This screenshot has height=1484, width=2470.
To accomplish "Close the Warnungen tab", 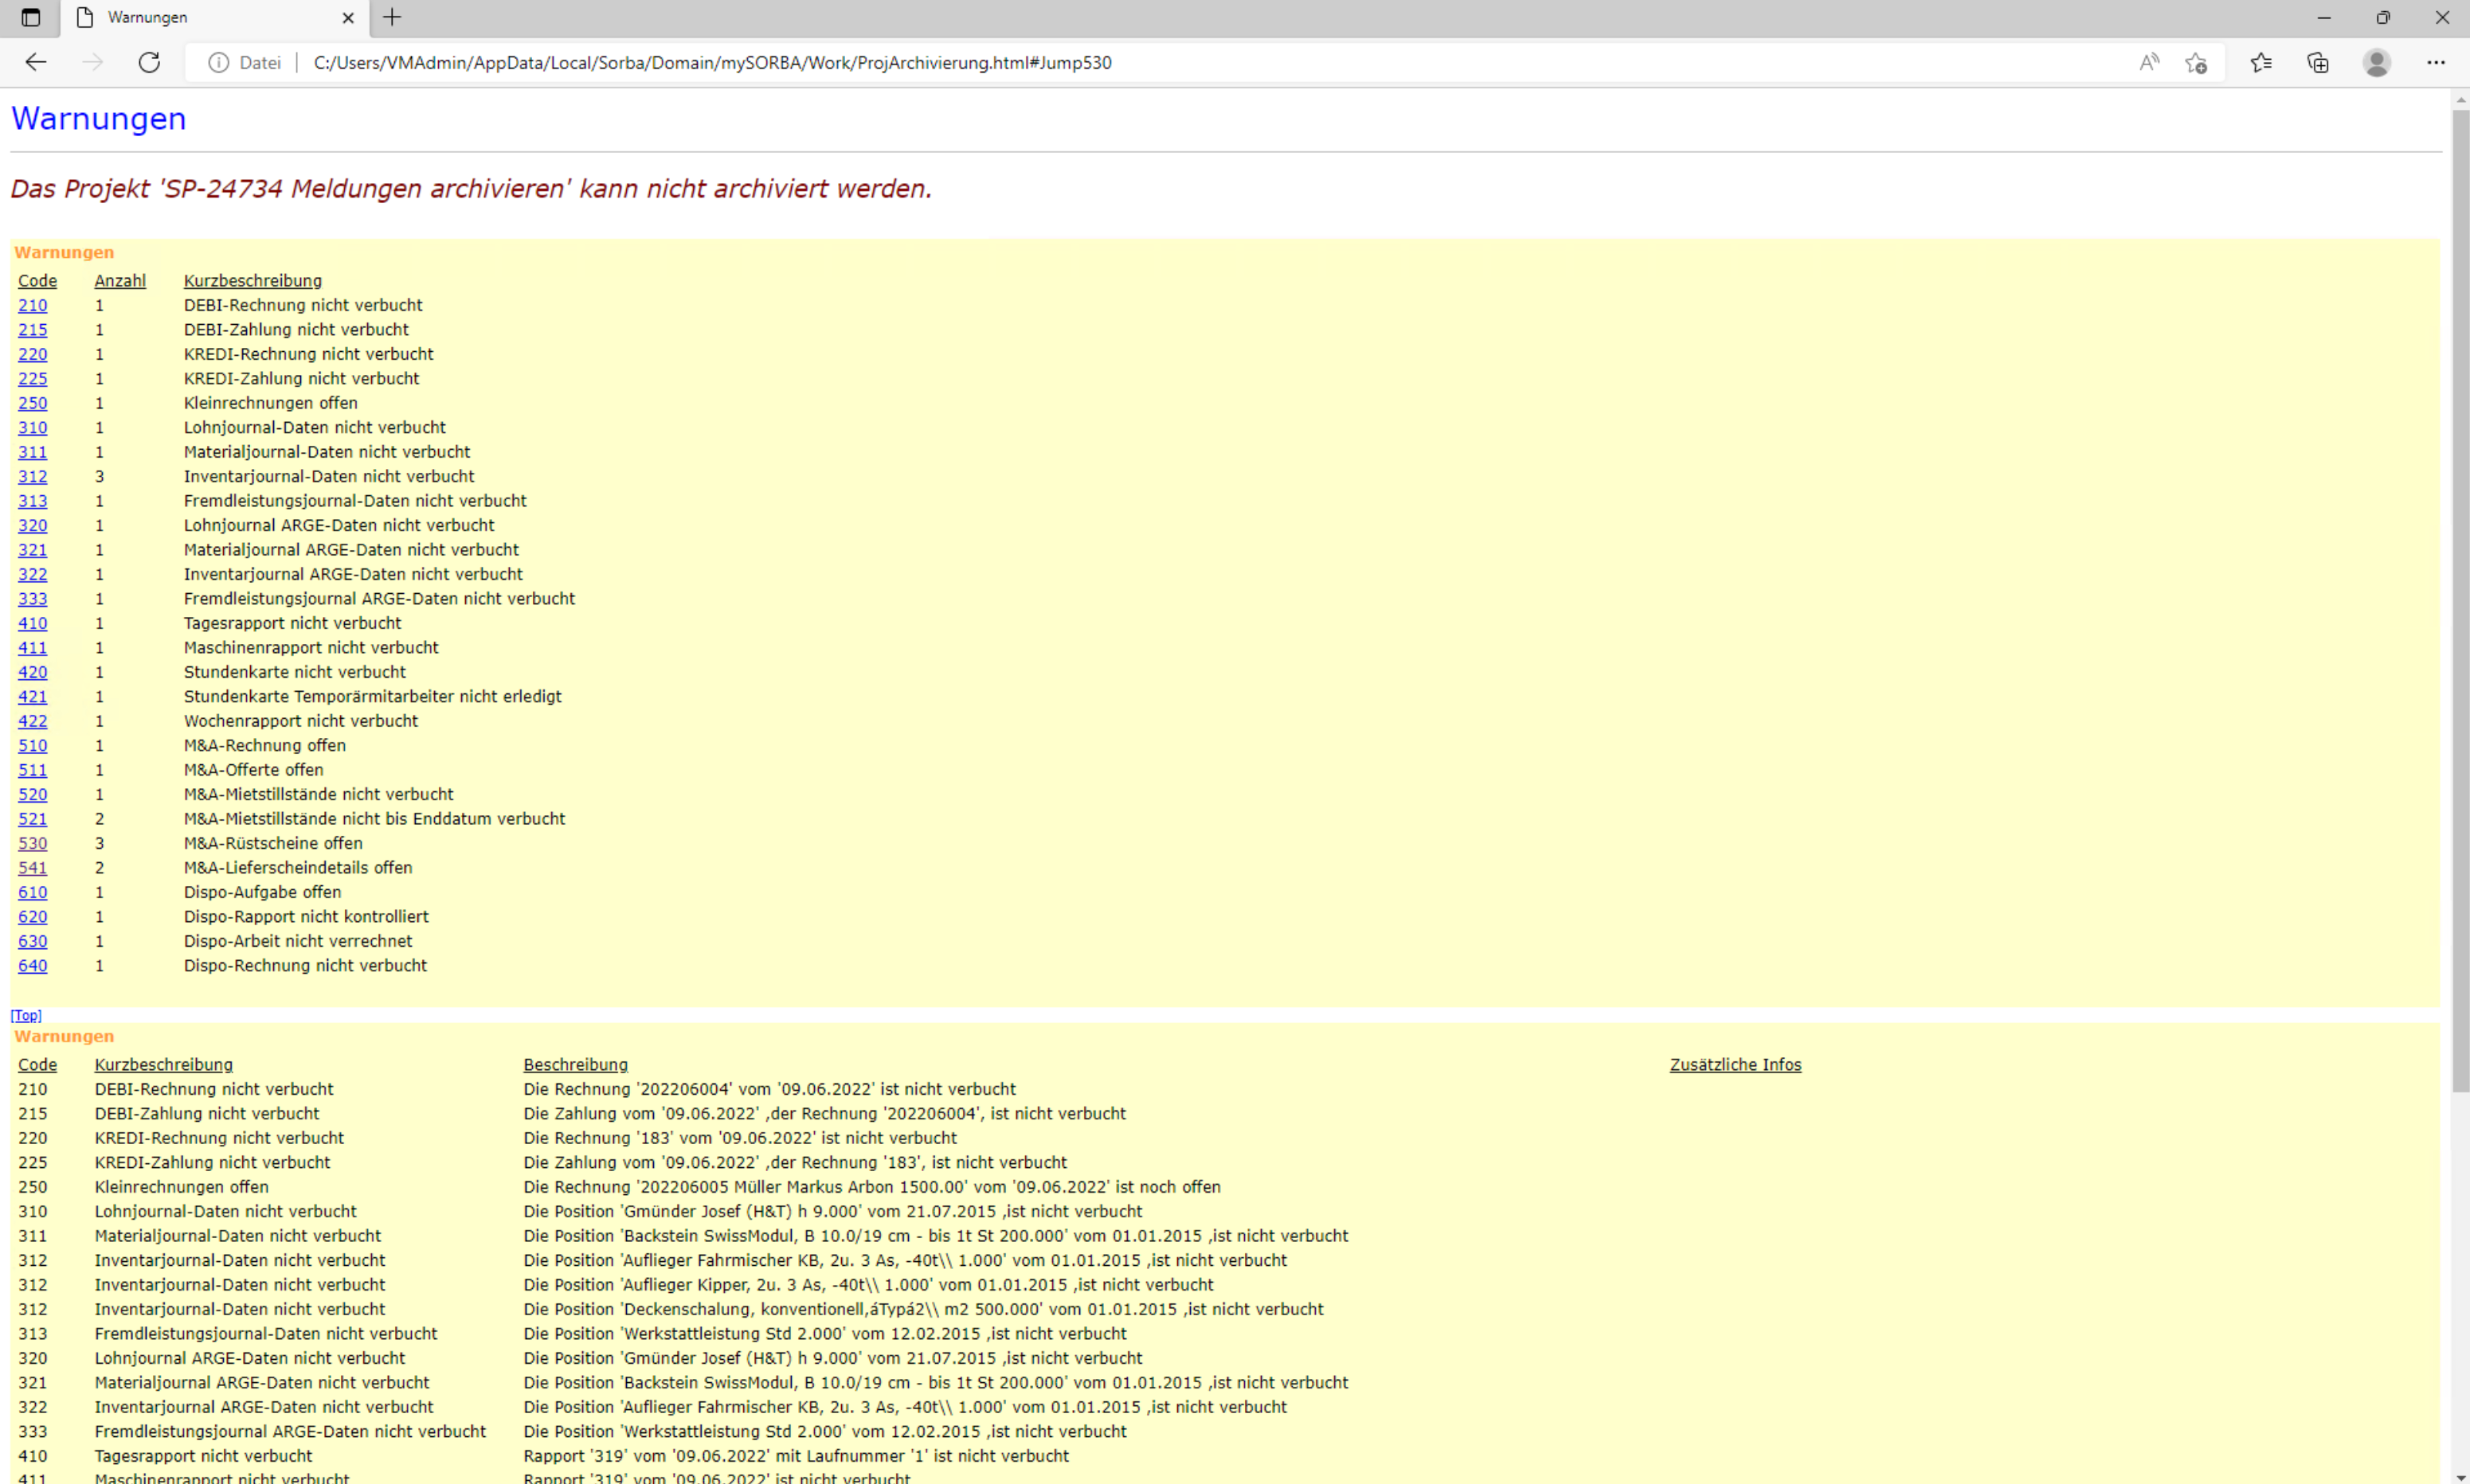I will point(348,17).
